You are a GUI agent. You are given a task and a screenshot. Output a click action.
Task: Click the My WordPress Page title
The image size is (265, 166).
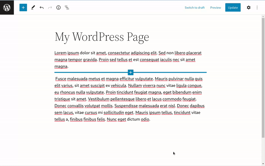(102, 36)
